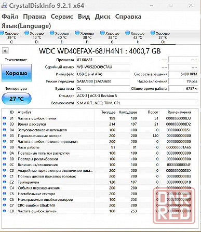Click status dot of attribute C4
The image size is (201, 232).
pos(5,188)
